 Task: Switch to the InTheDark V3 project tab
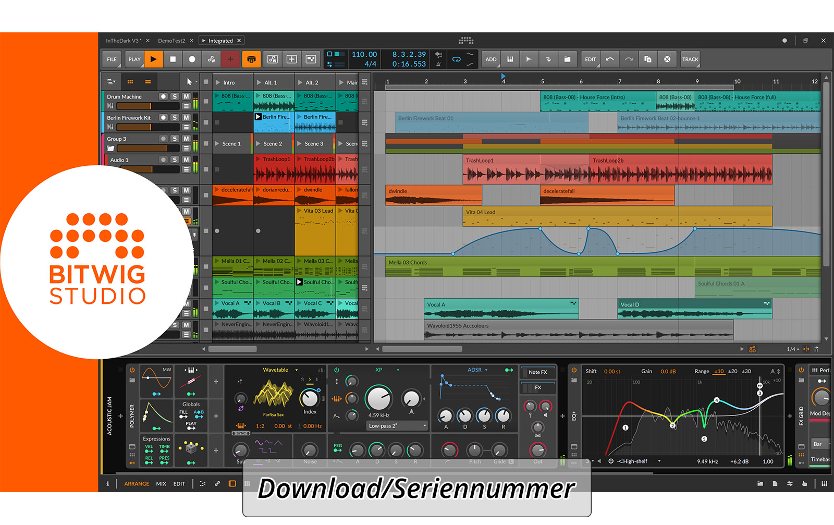(124, 41)
